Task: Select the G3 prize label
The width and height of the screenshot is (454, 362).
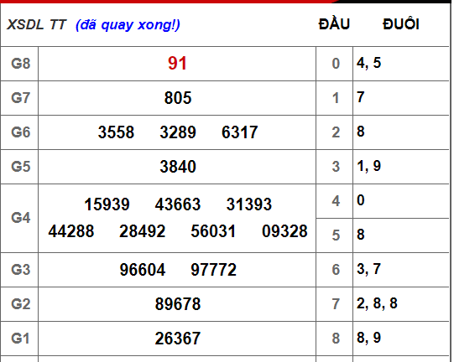Action: [x=20, y=270]
